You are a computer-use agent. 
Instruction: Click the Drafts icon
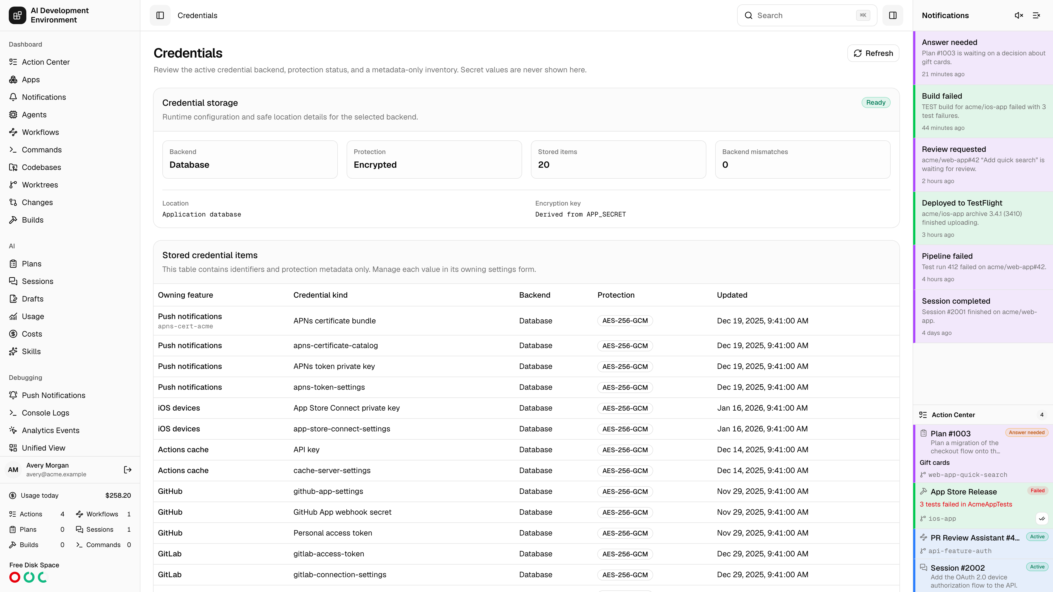pyautogui.click(x=13, y=299)
